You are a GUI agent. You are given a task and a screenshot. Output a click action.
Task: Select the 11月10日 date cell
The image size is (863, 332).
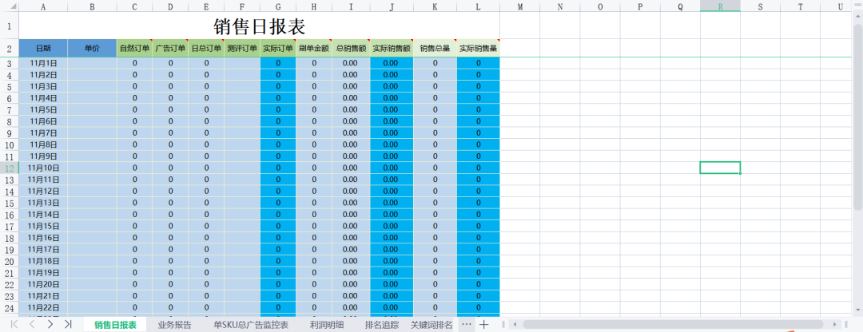coord(43,168)
